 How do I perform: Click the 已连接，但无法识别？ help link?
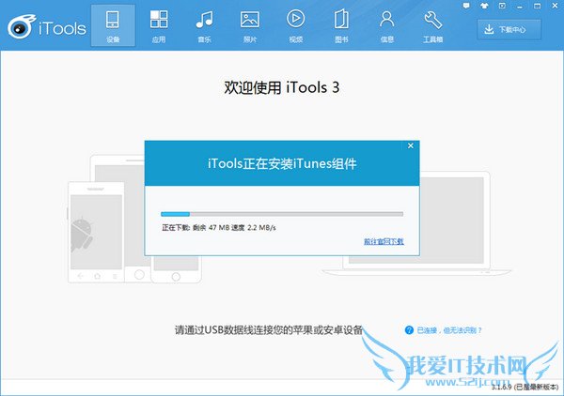tap(449, 330)
